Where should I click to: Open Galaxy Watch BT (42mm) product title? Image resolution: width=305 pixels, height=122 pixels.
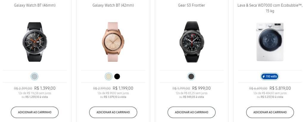point(113,5)
